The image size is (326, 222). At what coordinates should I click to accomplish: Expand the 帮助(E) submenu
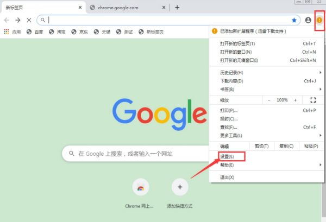tap(267, 165)
